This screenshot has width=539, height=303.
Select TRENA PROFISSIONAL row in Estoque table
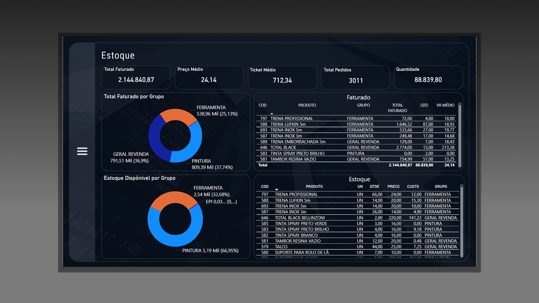coord(358,194)
